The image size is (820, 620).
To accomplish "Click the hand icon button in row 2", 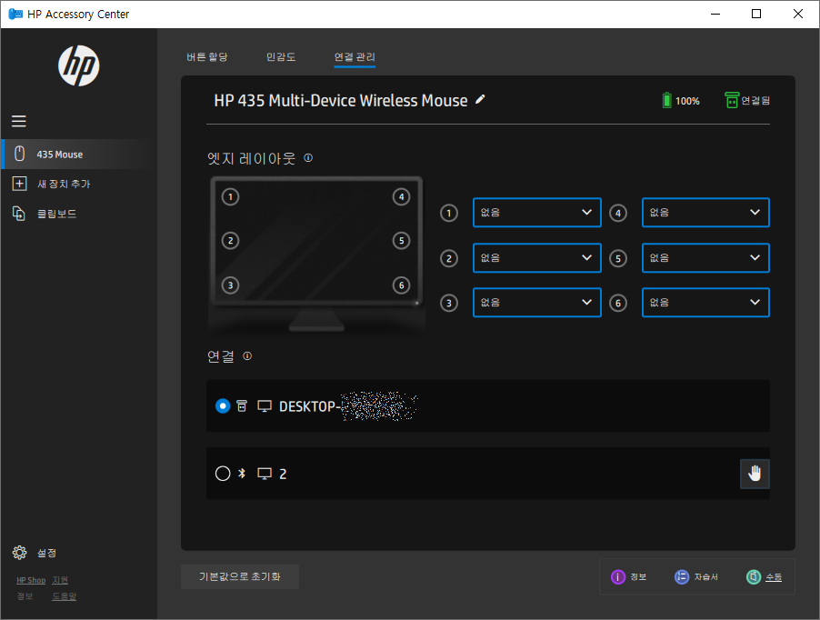I will (x=755, y=474).
